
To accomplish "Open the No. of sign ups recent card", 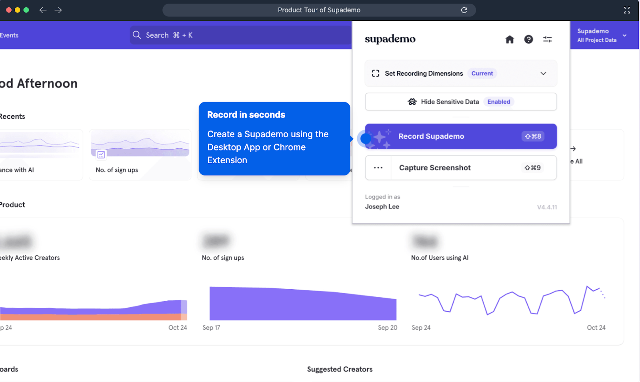I will 140,155.
